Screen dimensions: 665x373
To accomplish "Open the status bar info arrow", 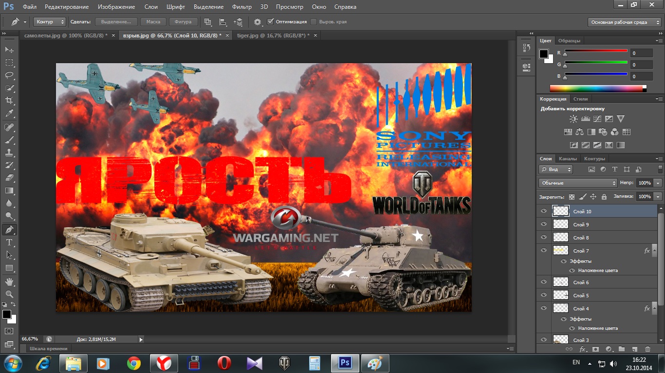I will click(x=141, y=339).
